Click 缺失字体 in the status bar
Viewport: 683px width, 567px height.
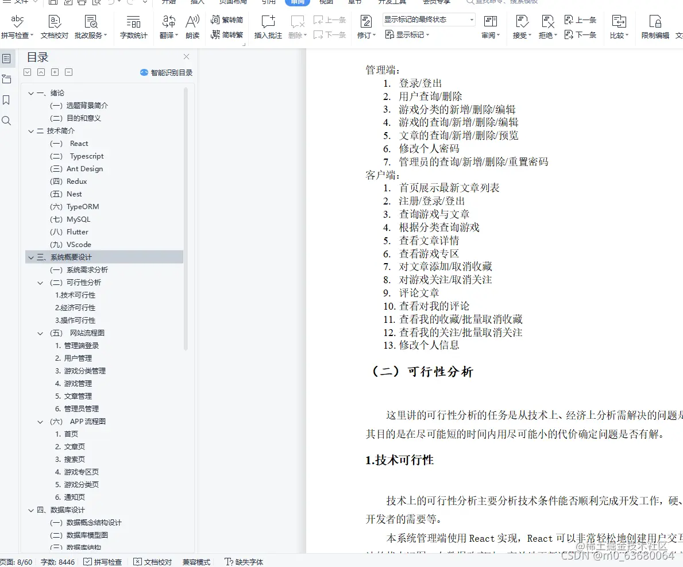coord(244,562)
